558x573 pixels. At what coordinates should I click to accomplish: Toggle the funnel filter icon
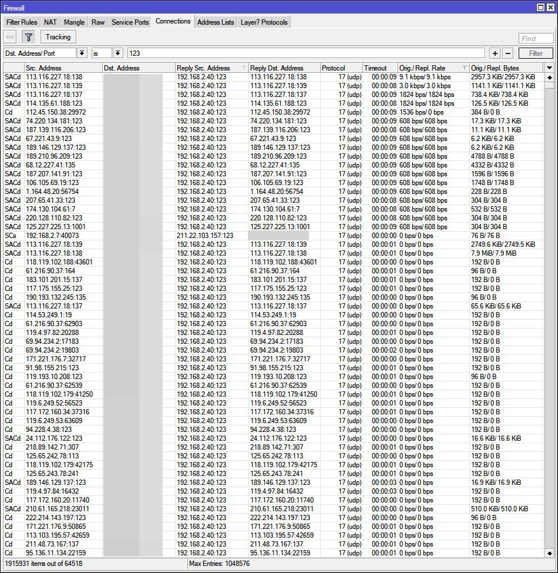[x=28, y=37]
